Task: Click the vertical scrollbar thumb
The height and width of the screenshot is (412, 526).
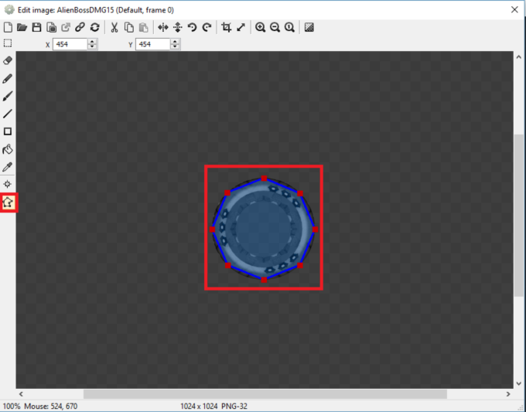Action: [x=519, y=215]
